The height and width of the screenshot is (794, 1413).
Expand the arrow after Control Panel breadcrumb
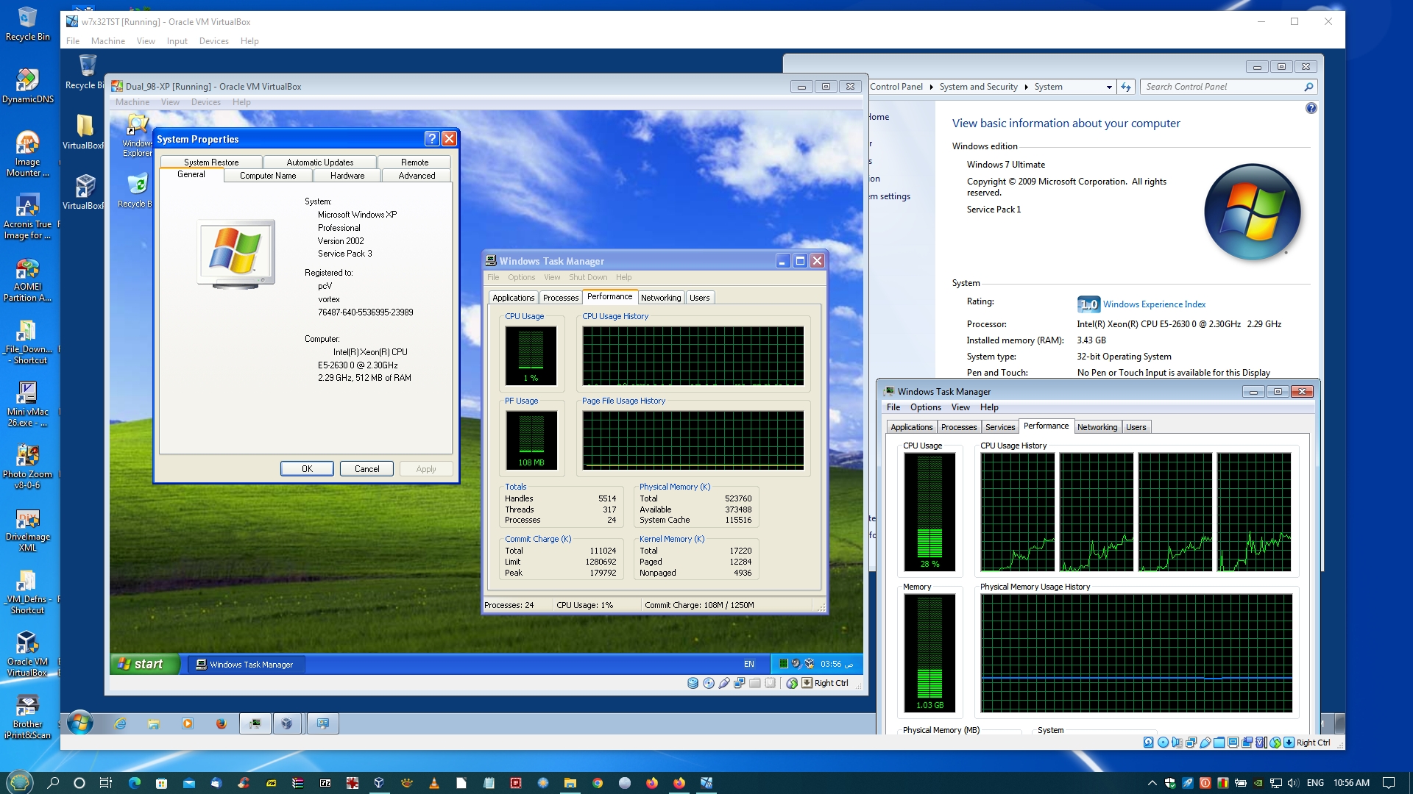click(x=931, y=87)
